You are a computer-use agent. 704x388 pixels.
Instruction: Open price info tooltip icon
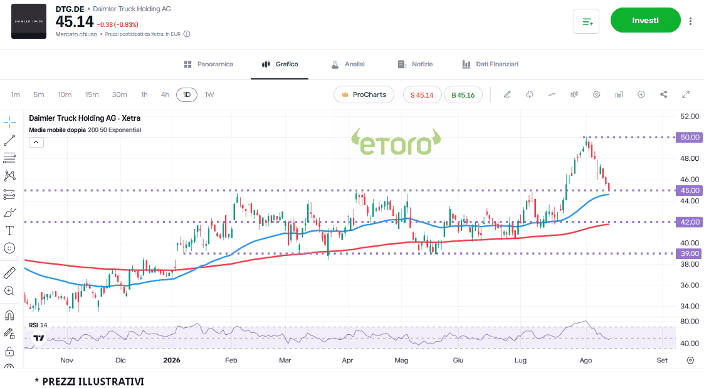[187, 34]
